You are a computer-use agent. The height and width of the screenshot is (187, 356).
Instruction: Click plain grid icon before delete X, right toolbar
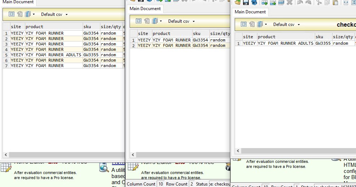click(281, 3)
